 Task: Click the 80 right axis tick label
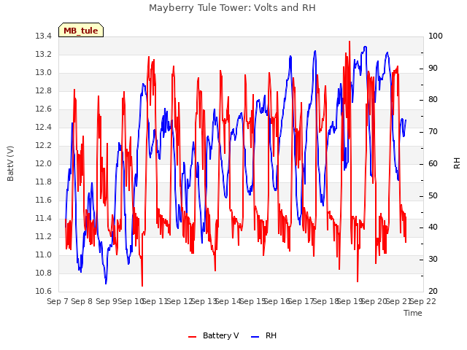click(x=433, y=100)
